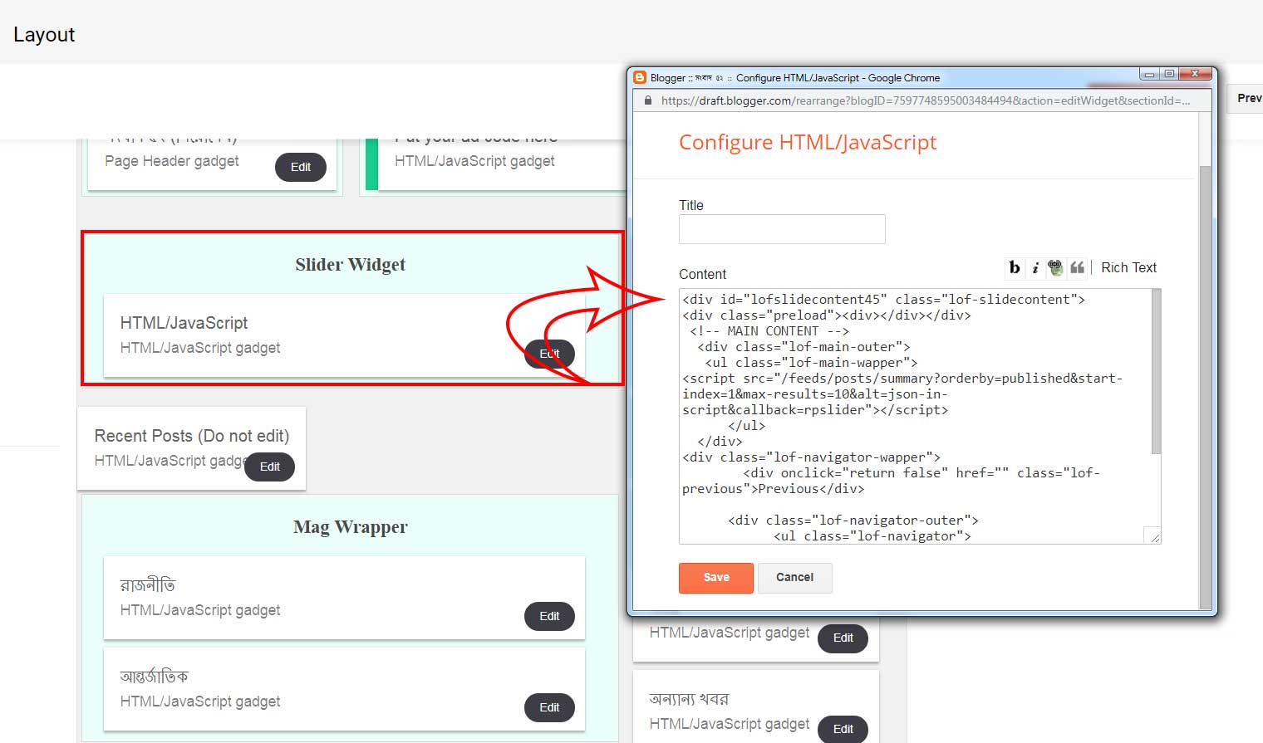This screenshot has width=1263, height=743.
Task: Click the Content field label
Action: click(x=703, y=274)
